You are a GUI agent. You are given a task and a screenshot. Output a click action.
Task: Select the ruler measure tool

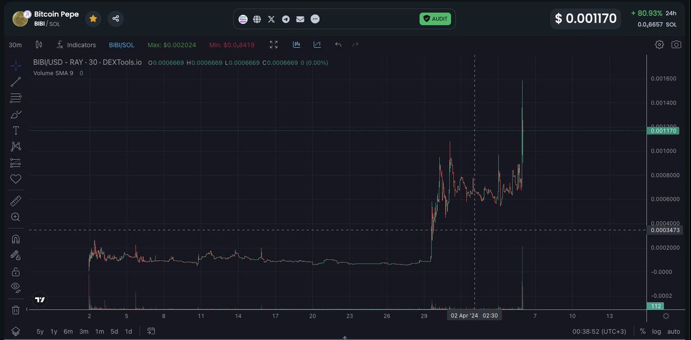[x=16, y=201]
